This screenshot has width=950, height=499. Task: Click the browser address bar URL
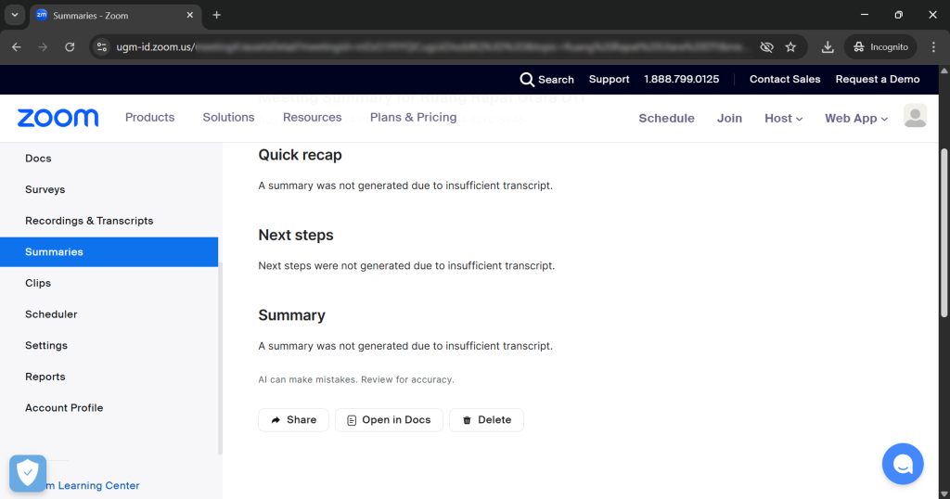click(417, 47)
